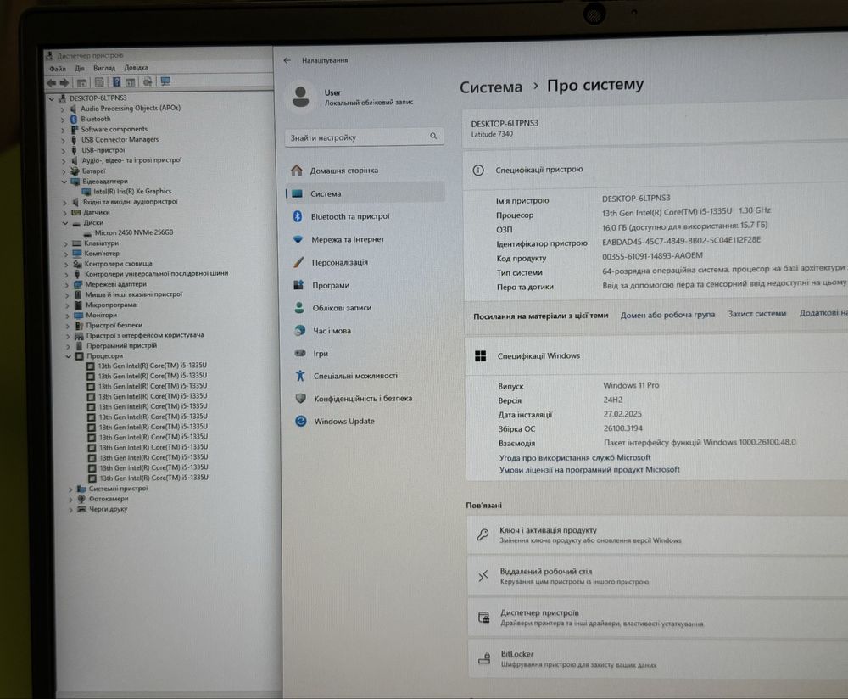Open Віддалений робочий стіл settings
Screen dimensions: 848x699
coord(658,576)
